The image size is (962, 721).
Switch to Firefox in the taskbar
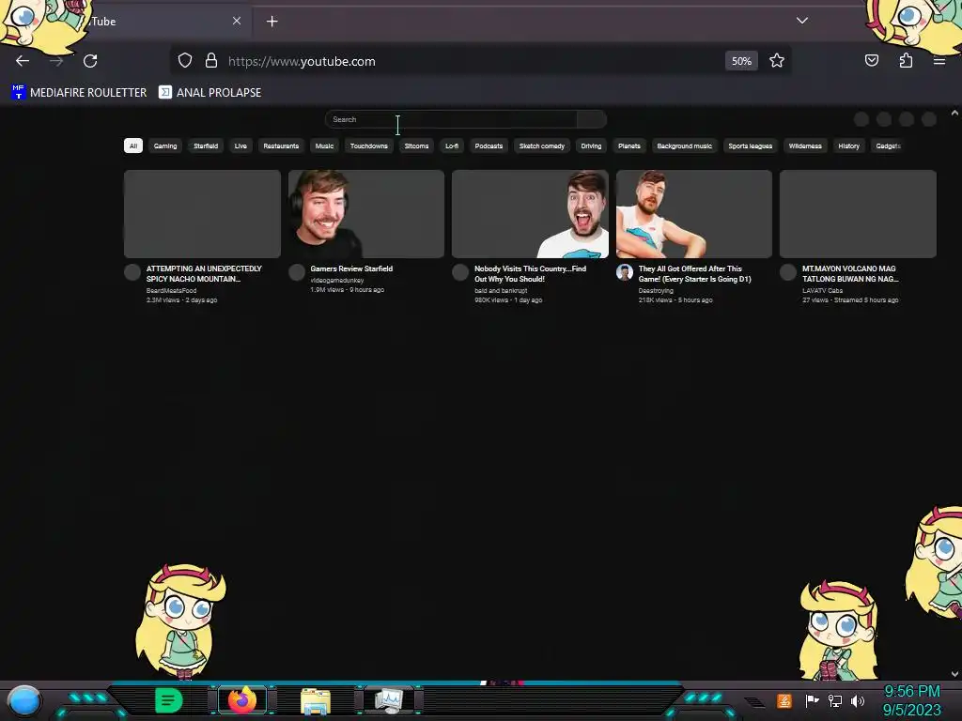click(241, 699)
